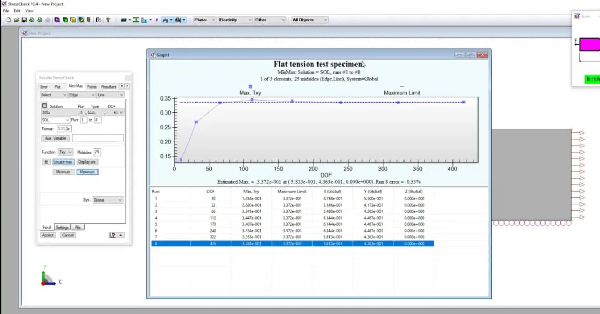Create a new StressCheck project
This screenshot has height=314, width=600.
[9, 20]
